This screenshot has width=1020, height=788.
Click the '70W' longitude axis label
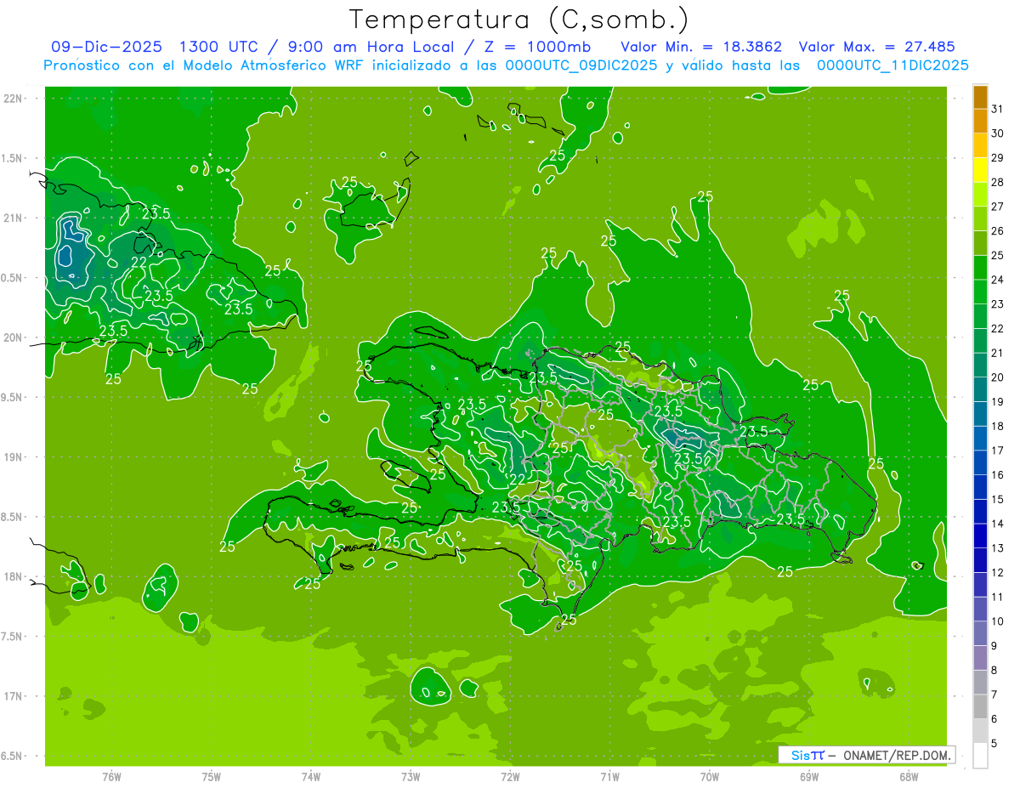click(x=710, y=776)
